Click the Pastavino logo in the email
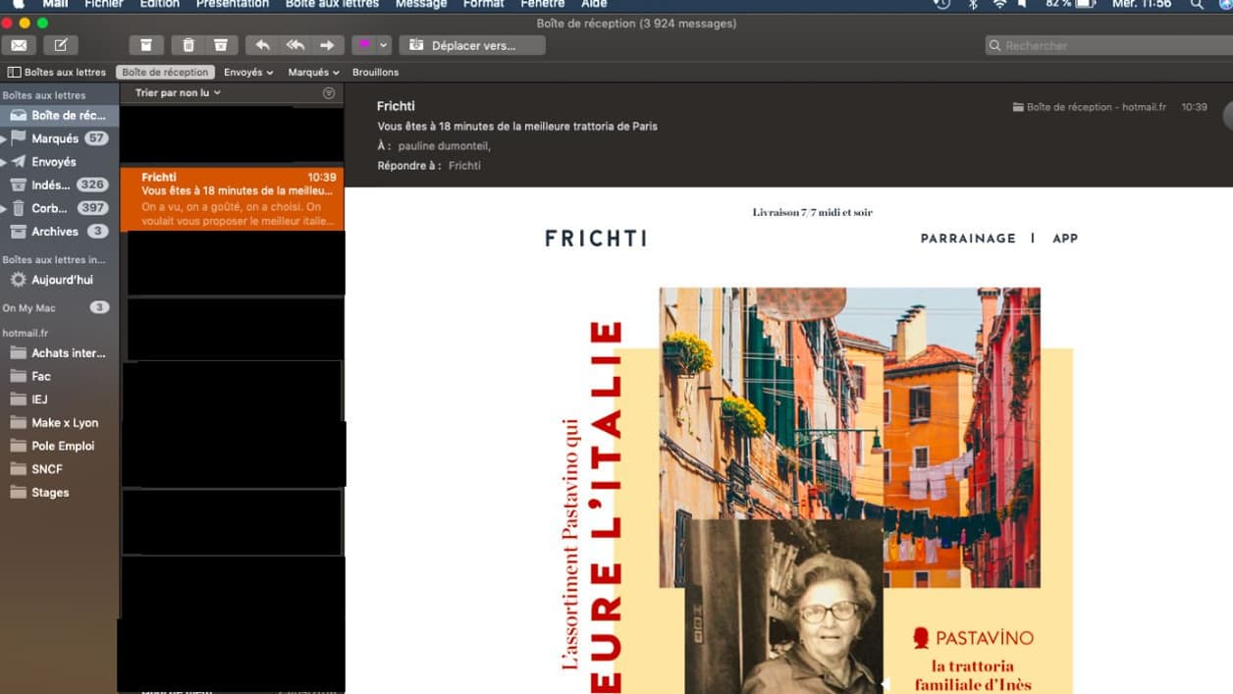Image resolution: width=1233 pixels, height=694 pixels. [973, 638]
